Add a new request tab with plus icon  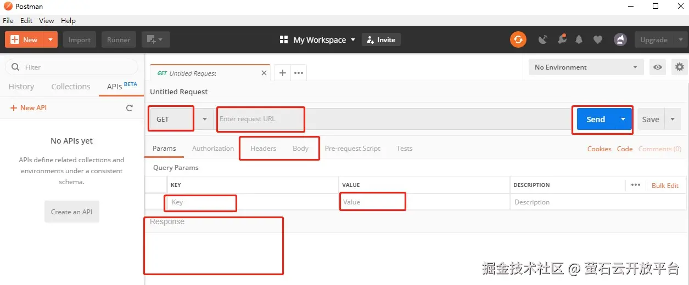point(283,73)
